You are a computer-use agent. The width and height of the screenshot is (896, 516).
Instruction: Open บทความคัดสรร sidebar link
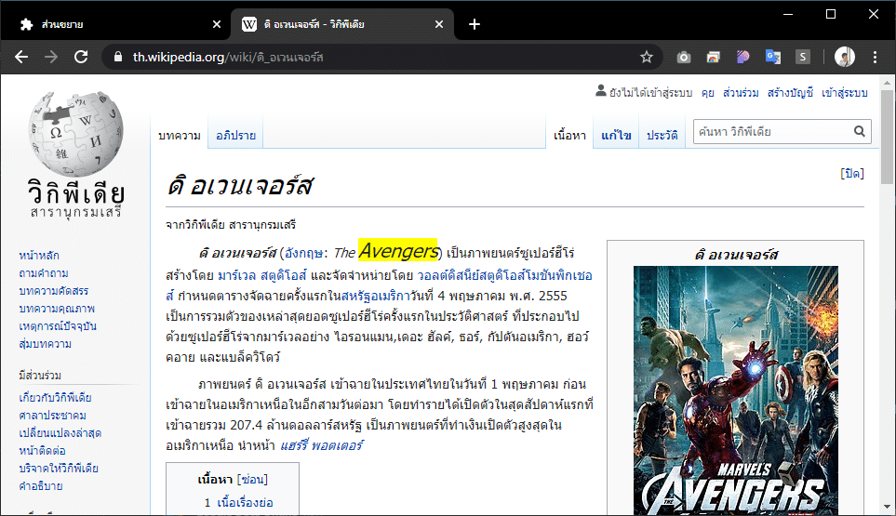[54, 291]
